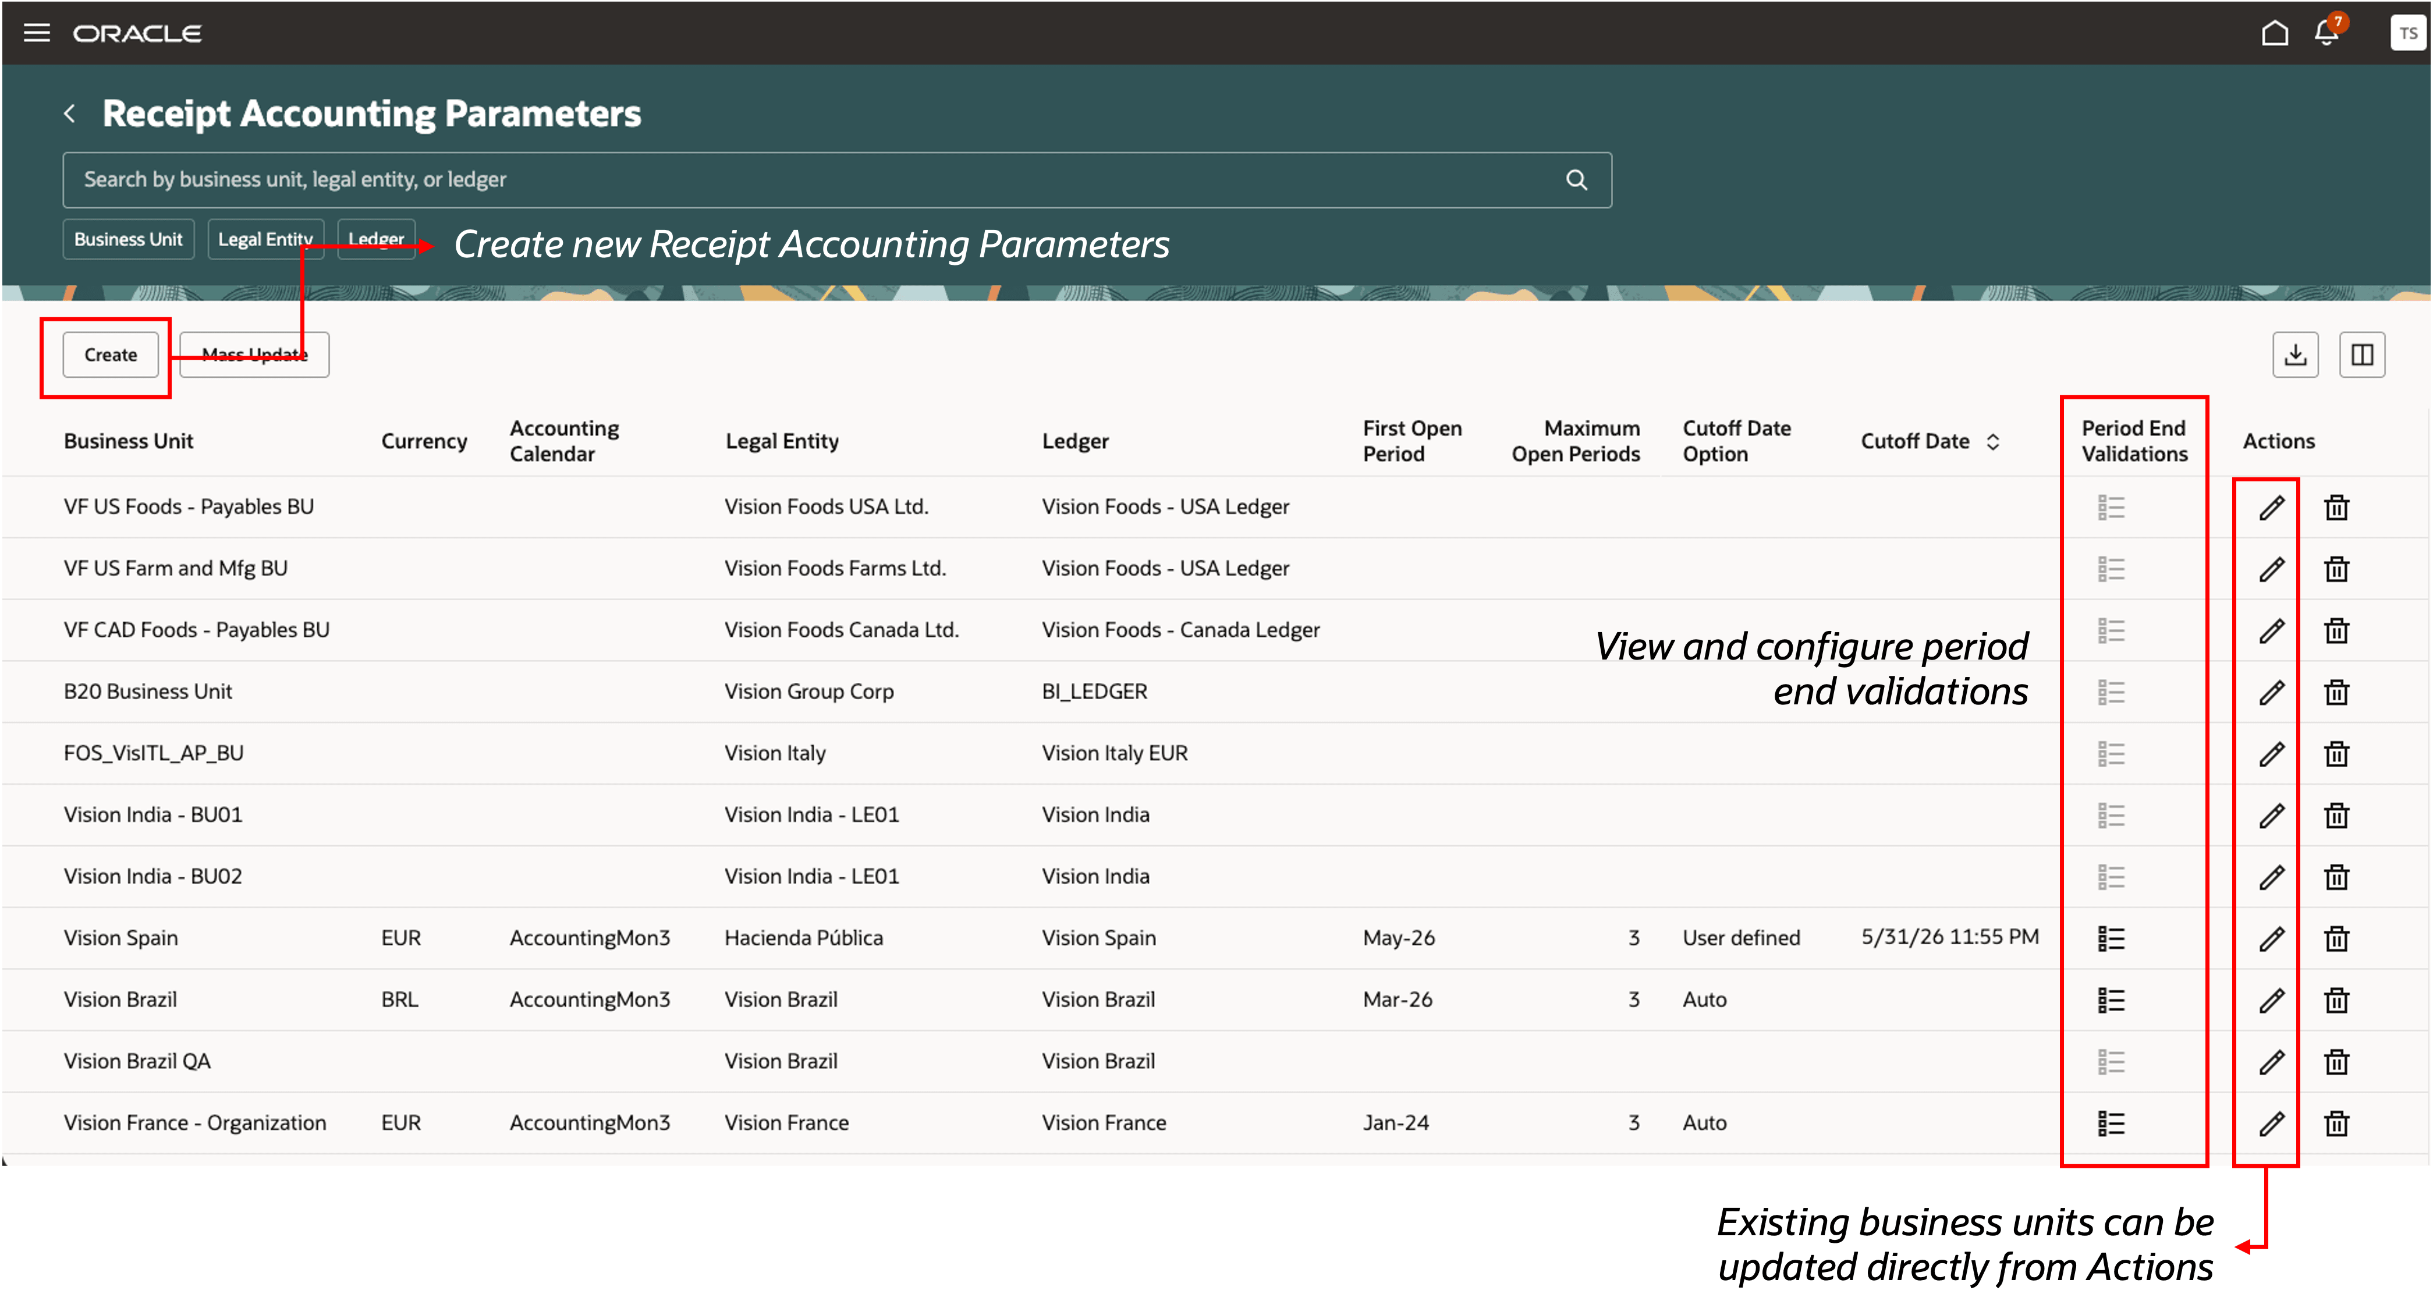Viewport: 2433px width, 1315px height.
Task: Open period end validations for Vision Brazil
Action: coord(2111,999)
